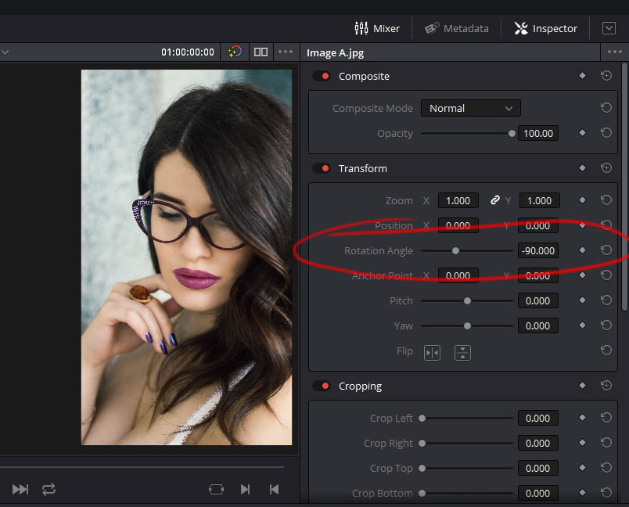Add keyframe for Zoom
The image size is (629, 507).
click(x=582, y=200)
